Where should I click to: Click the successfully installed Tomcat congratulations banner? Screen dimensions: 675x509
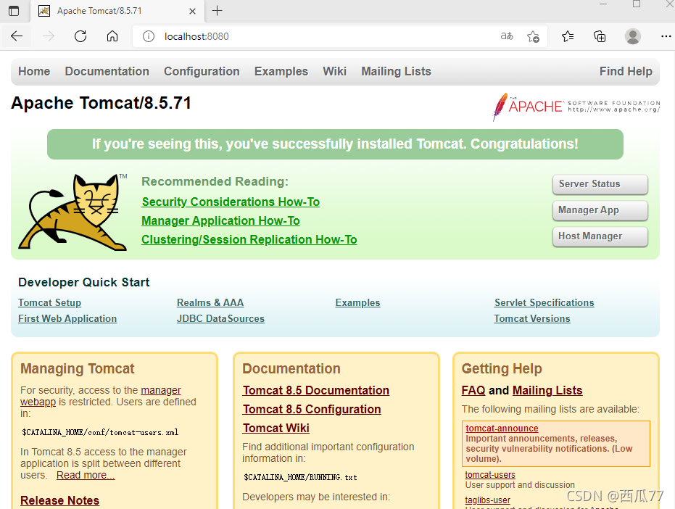[x=335, y=144]
